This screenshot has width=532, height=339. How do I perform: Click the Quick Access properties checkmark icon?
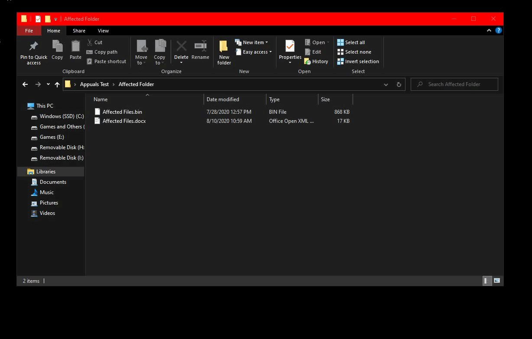click(x=38, y=19)
